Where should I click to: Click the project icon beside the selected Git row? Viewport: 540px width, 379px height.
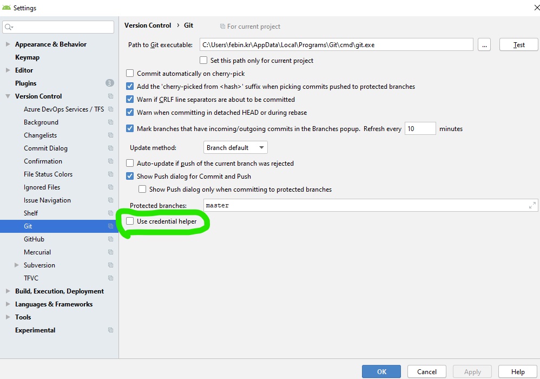pos(110,226)
